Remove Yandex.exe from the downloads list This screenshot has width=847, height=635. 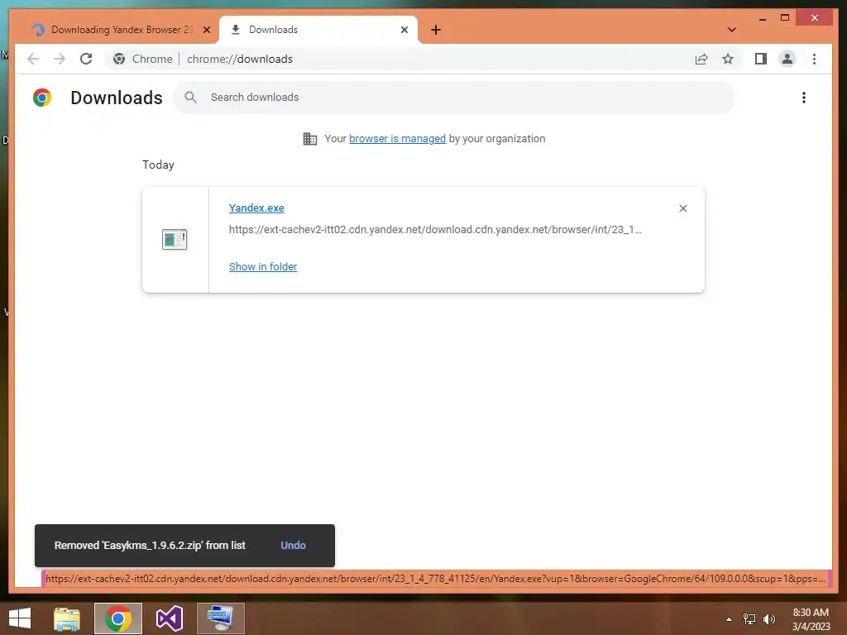tap(682, 208)
